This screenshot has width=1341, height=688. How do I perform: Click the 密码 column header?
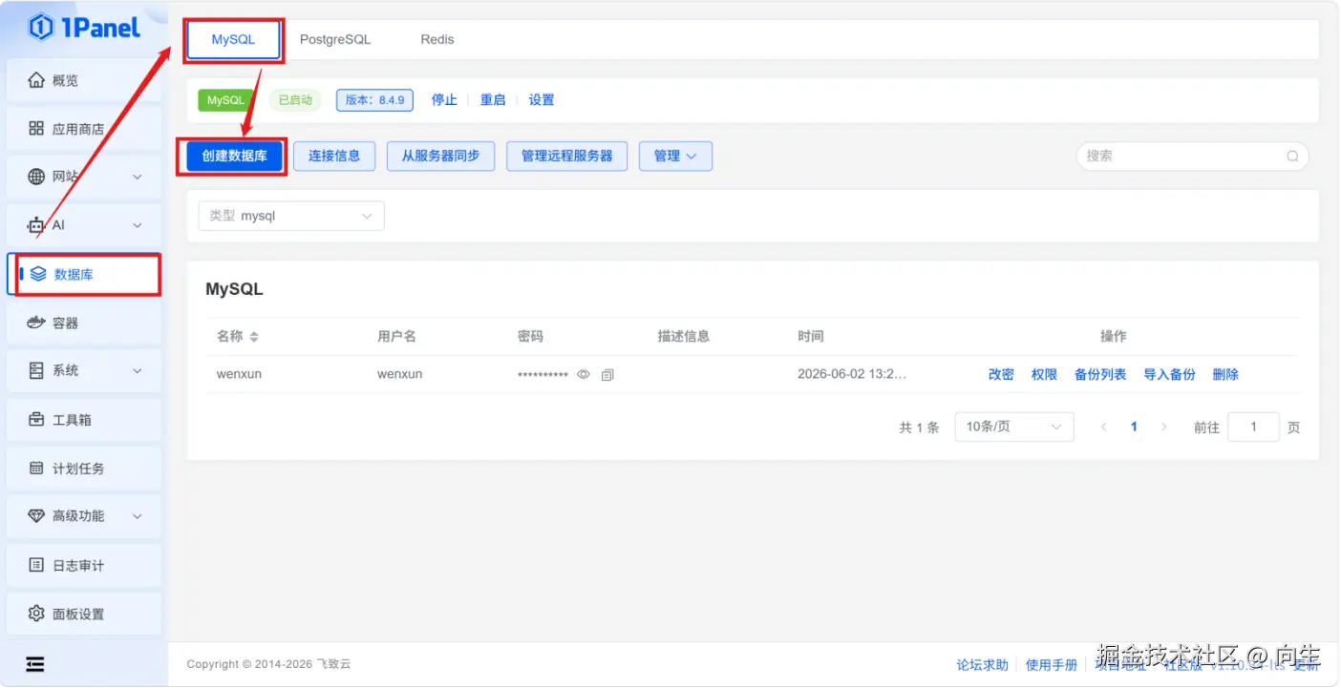tap(530, 337)
